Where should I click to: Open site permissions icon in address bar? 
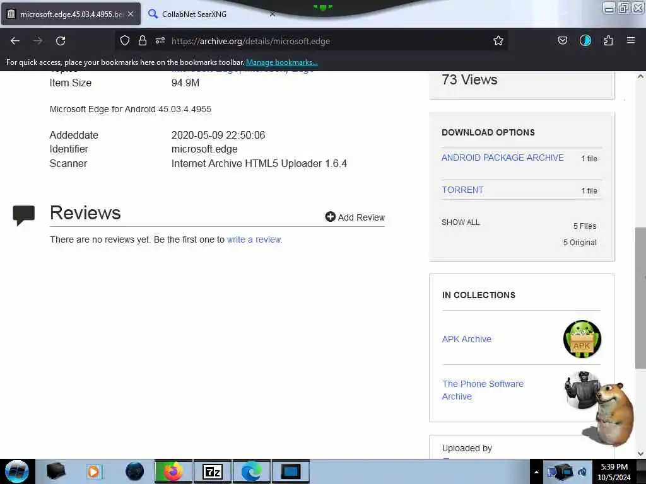(160, 40)
